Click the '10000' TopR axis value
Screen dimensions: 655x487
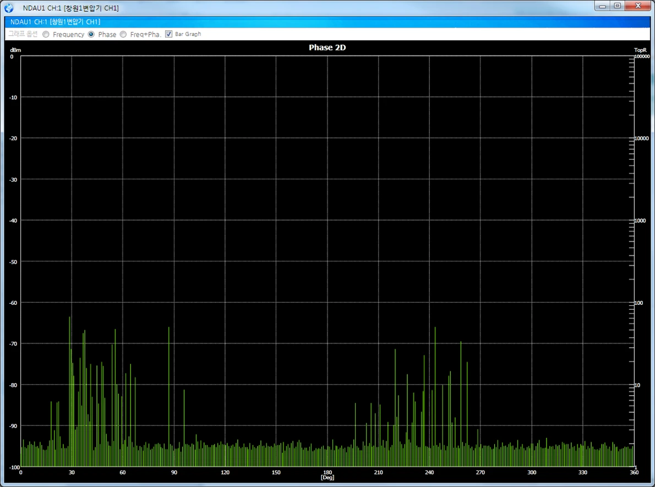tap(642, 138)
